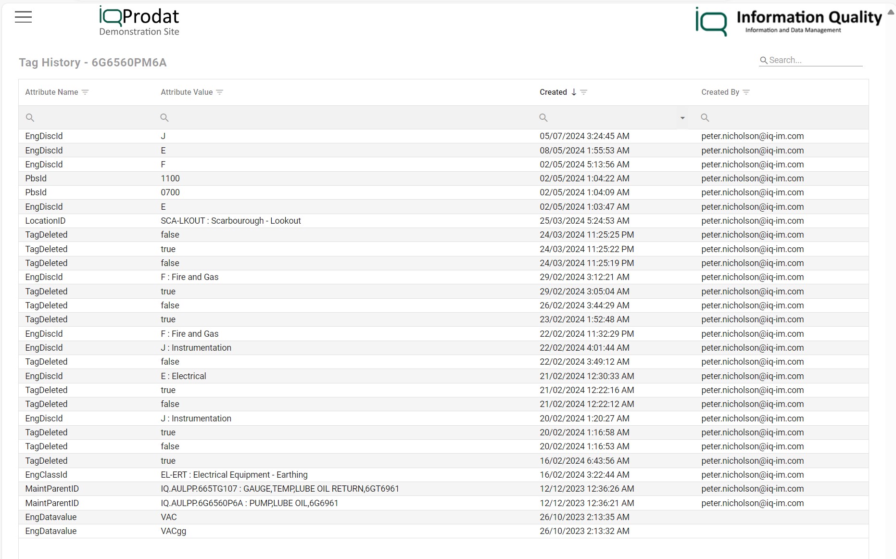Expand the search operator for Created By filter
The height and width of the screenshot is (559, 896).
coord(705,117)
